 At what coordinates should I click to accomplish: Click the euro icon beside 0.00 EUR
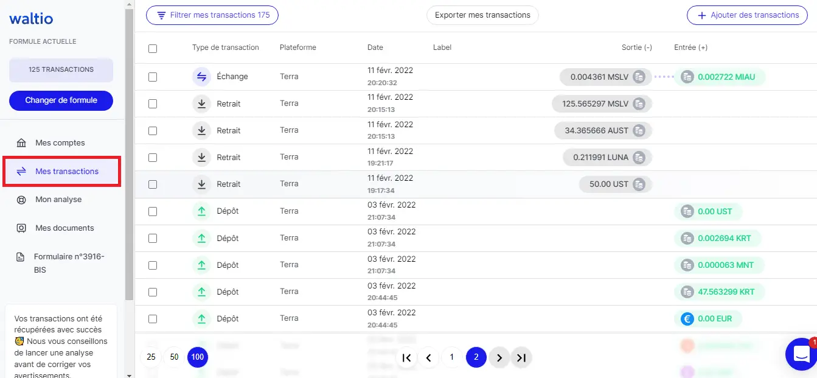pyautogui.click(x=687, y=319)
